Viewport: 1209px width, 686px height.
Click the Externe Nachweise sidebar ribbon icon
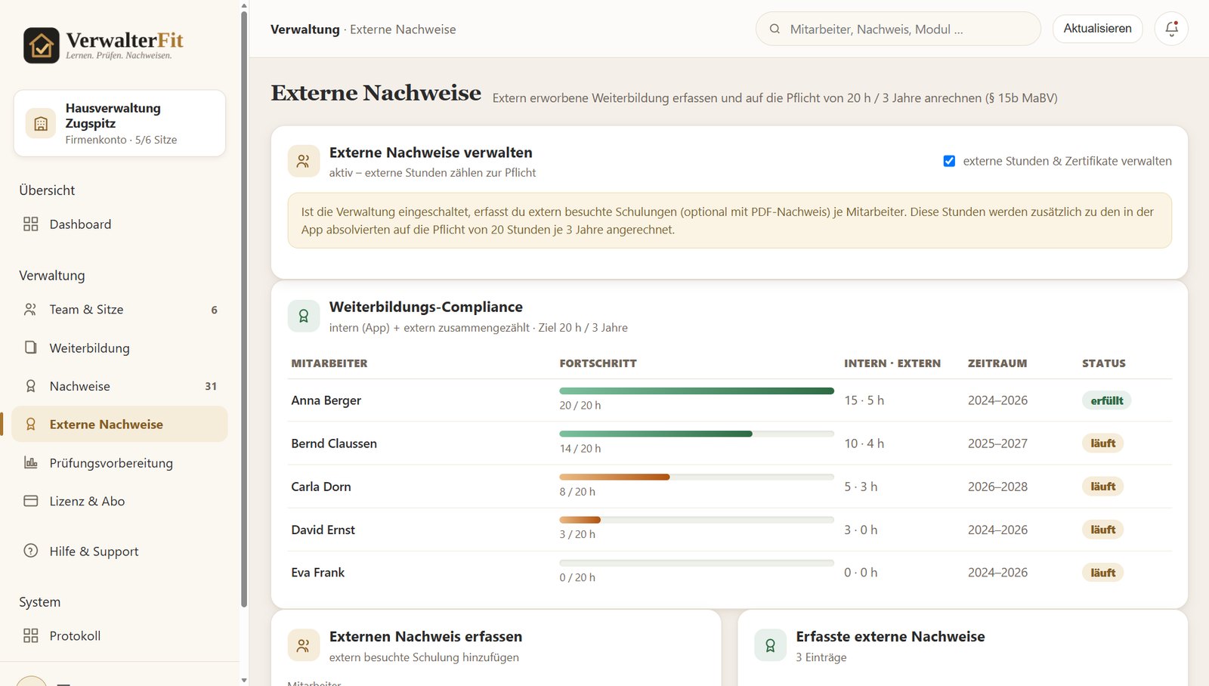click(30, 425)
